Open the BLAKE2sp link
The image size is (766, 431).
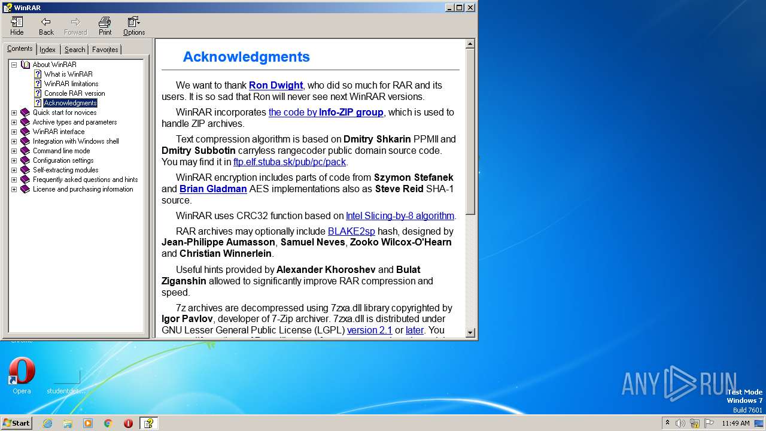click(x=351, y=232)
